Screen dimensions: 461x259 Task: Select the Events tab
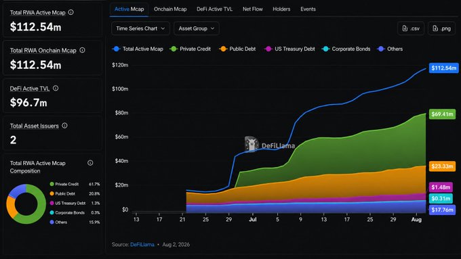pyautogui.click(x=308, y=9)
